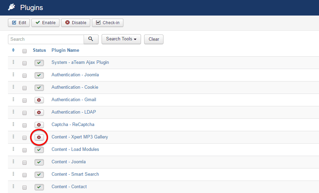Sort by Plugin Name column header
Screen dimensions: 319x193
click(x=65, y=50)
